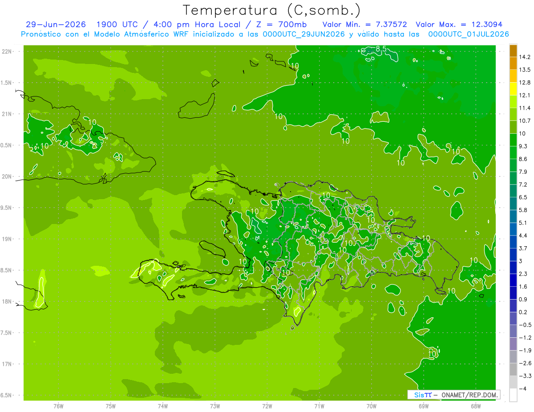Click the "75W" longitude label
Viewport: 534px width, 412px height.
point(110,406)
